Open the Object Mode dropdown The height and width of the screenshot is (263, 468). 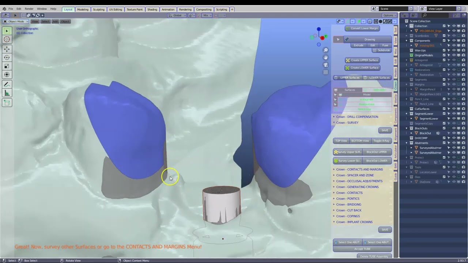click(16, 21)
